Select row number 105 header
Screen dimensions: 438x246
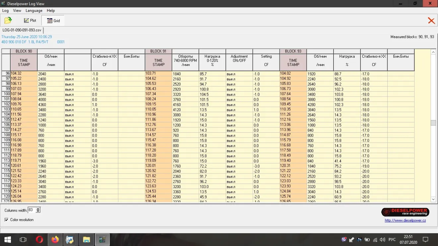[x=6, y=120]
